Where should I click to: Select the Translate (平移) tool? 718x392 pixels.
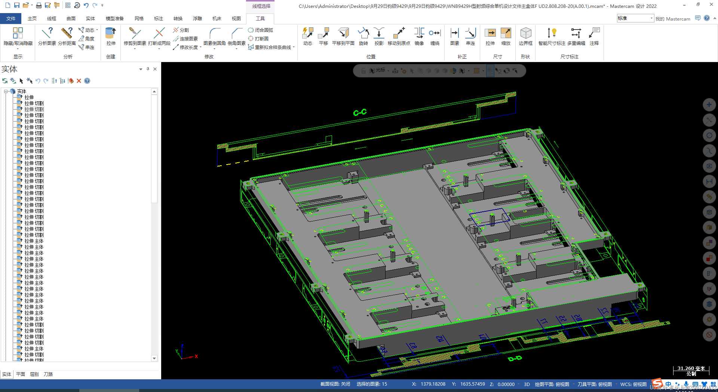pos(323,36)
